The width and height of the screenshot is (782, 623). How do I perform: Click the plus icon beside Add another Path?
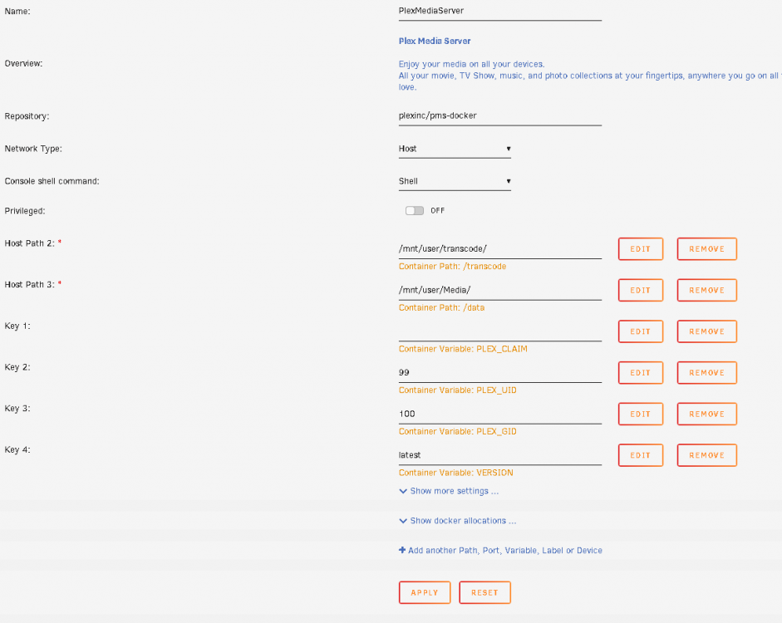click(x=402, y=550)
